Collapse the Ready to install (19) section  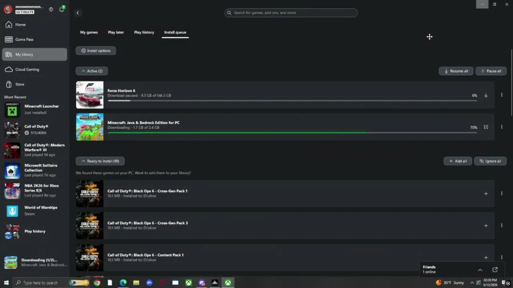point(100,161)
